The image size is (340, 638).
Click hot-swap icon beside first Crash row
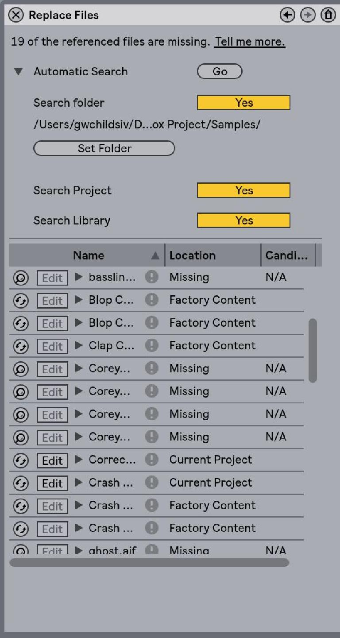click(20, 483)
